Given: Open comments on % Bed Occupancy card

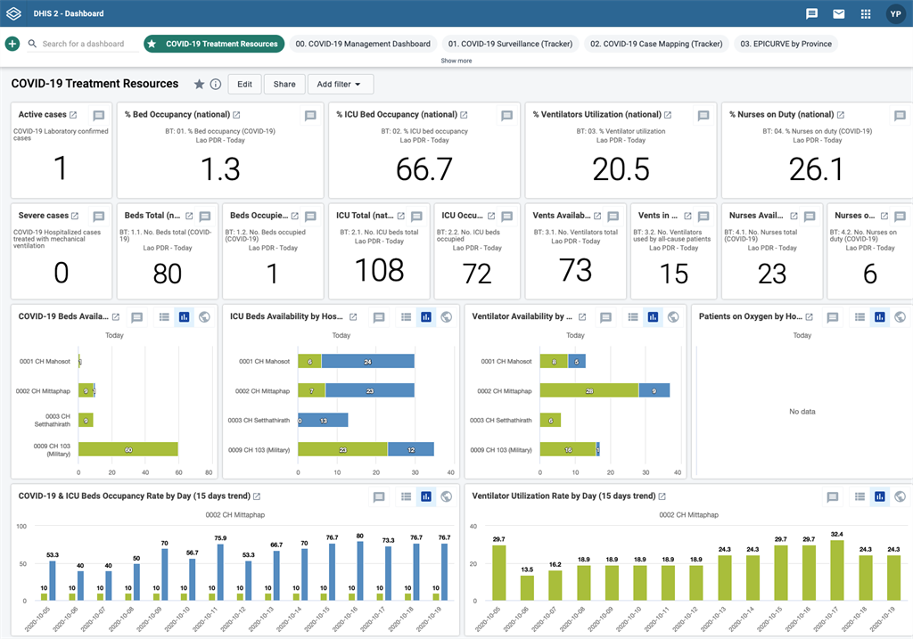Looking at the screenshot, I should 310,116.
